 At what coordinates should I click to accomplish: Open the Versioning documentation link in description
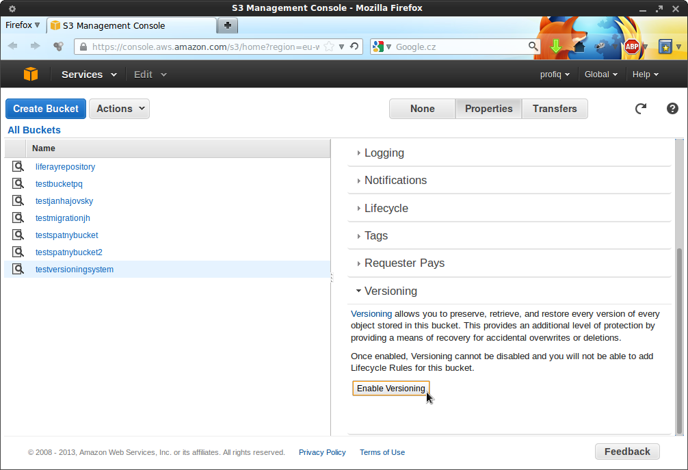pyautogui.click(x=371, y=314)
